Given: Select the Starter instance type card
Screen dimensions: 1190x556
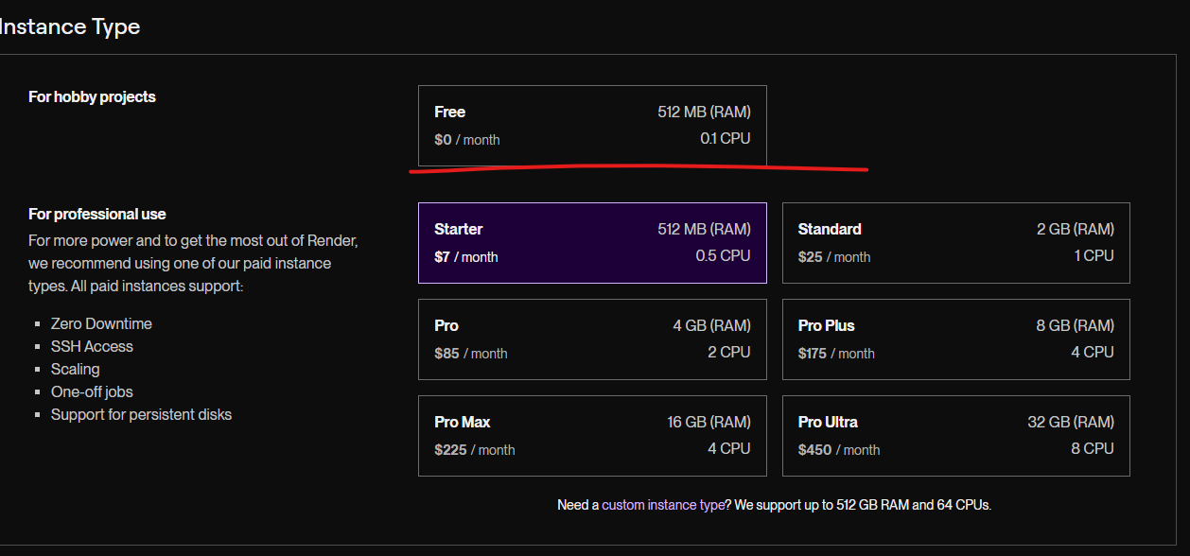Looking at the screenshot, I should pyautogui.click(x=592, y=243).
